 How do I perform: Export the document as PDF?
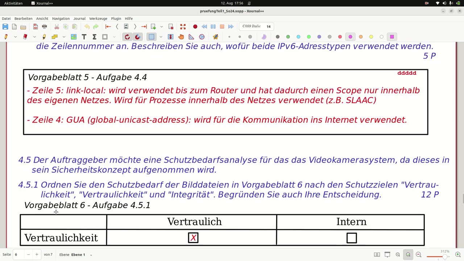pos(36,26)
